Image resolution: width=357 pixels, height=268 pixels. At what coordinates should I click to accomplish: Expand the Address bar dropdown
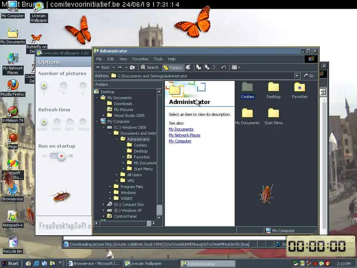click(297, 76)
